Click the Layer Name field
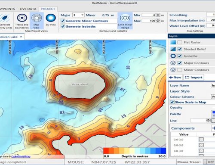The width and height of the screenshot is (215, 165). coord(213,85)
